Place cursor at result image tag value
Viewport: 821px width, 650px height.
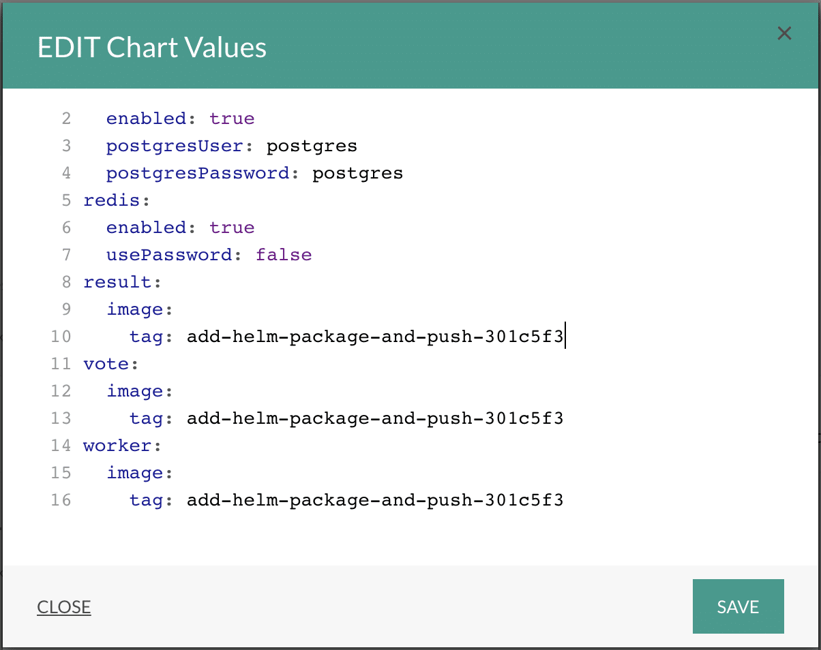click(375, 337)
